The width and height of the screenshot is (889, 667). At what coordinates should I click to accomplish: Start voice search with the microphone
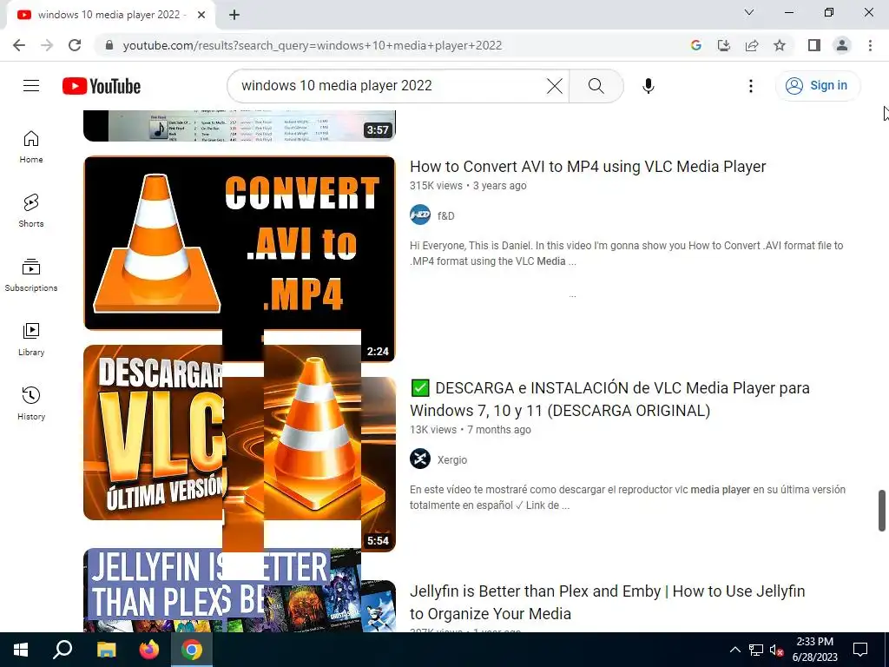648,86
